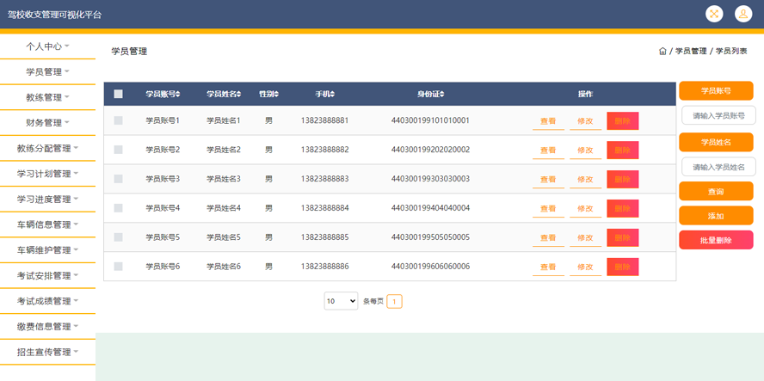
Task: Select the checkbox for 学员账号4 row
Action: pos(119,208)
